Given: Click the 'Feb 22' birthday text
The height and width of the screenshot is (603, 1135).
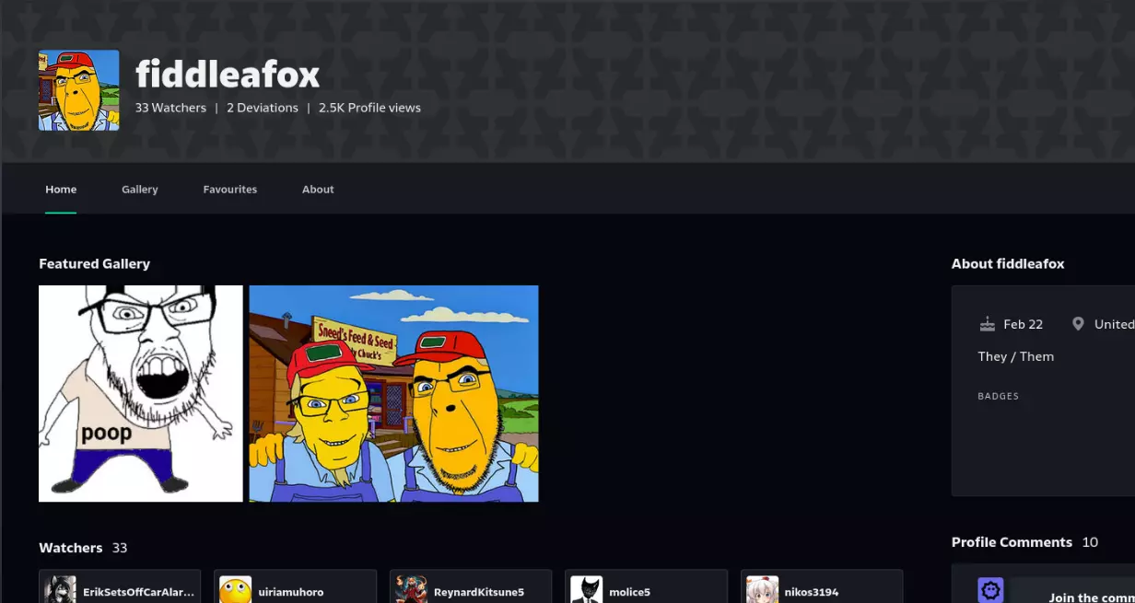Looking at the screenshot, I should [x=1023, y=324].
